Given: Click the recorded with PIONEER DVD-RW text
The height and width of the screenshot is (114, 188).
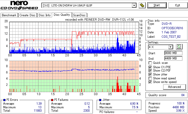Looking at the screenshot, I should pyautogui.click(x=99, y=20).
